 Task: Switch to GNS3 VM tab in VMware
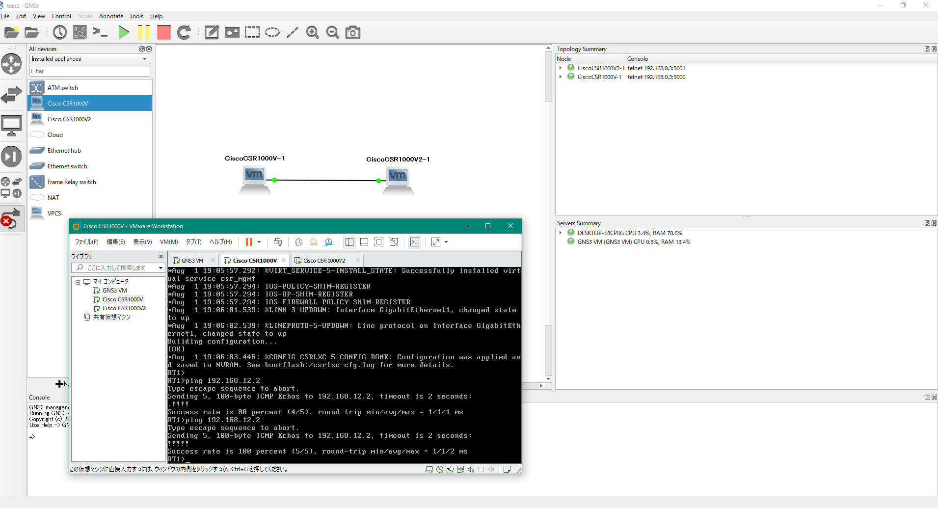[x=192, y=261]
